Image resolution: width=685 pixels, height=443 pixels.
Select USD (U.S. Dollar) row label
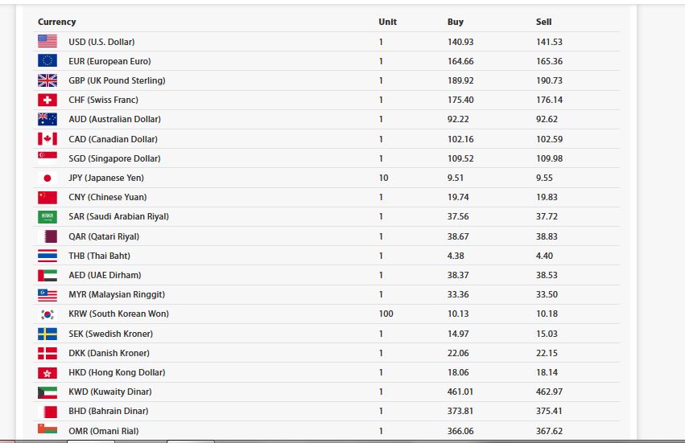pyautogui.click(x=101, y=42)
